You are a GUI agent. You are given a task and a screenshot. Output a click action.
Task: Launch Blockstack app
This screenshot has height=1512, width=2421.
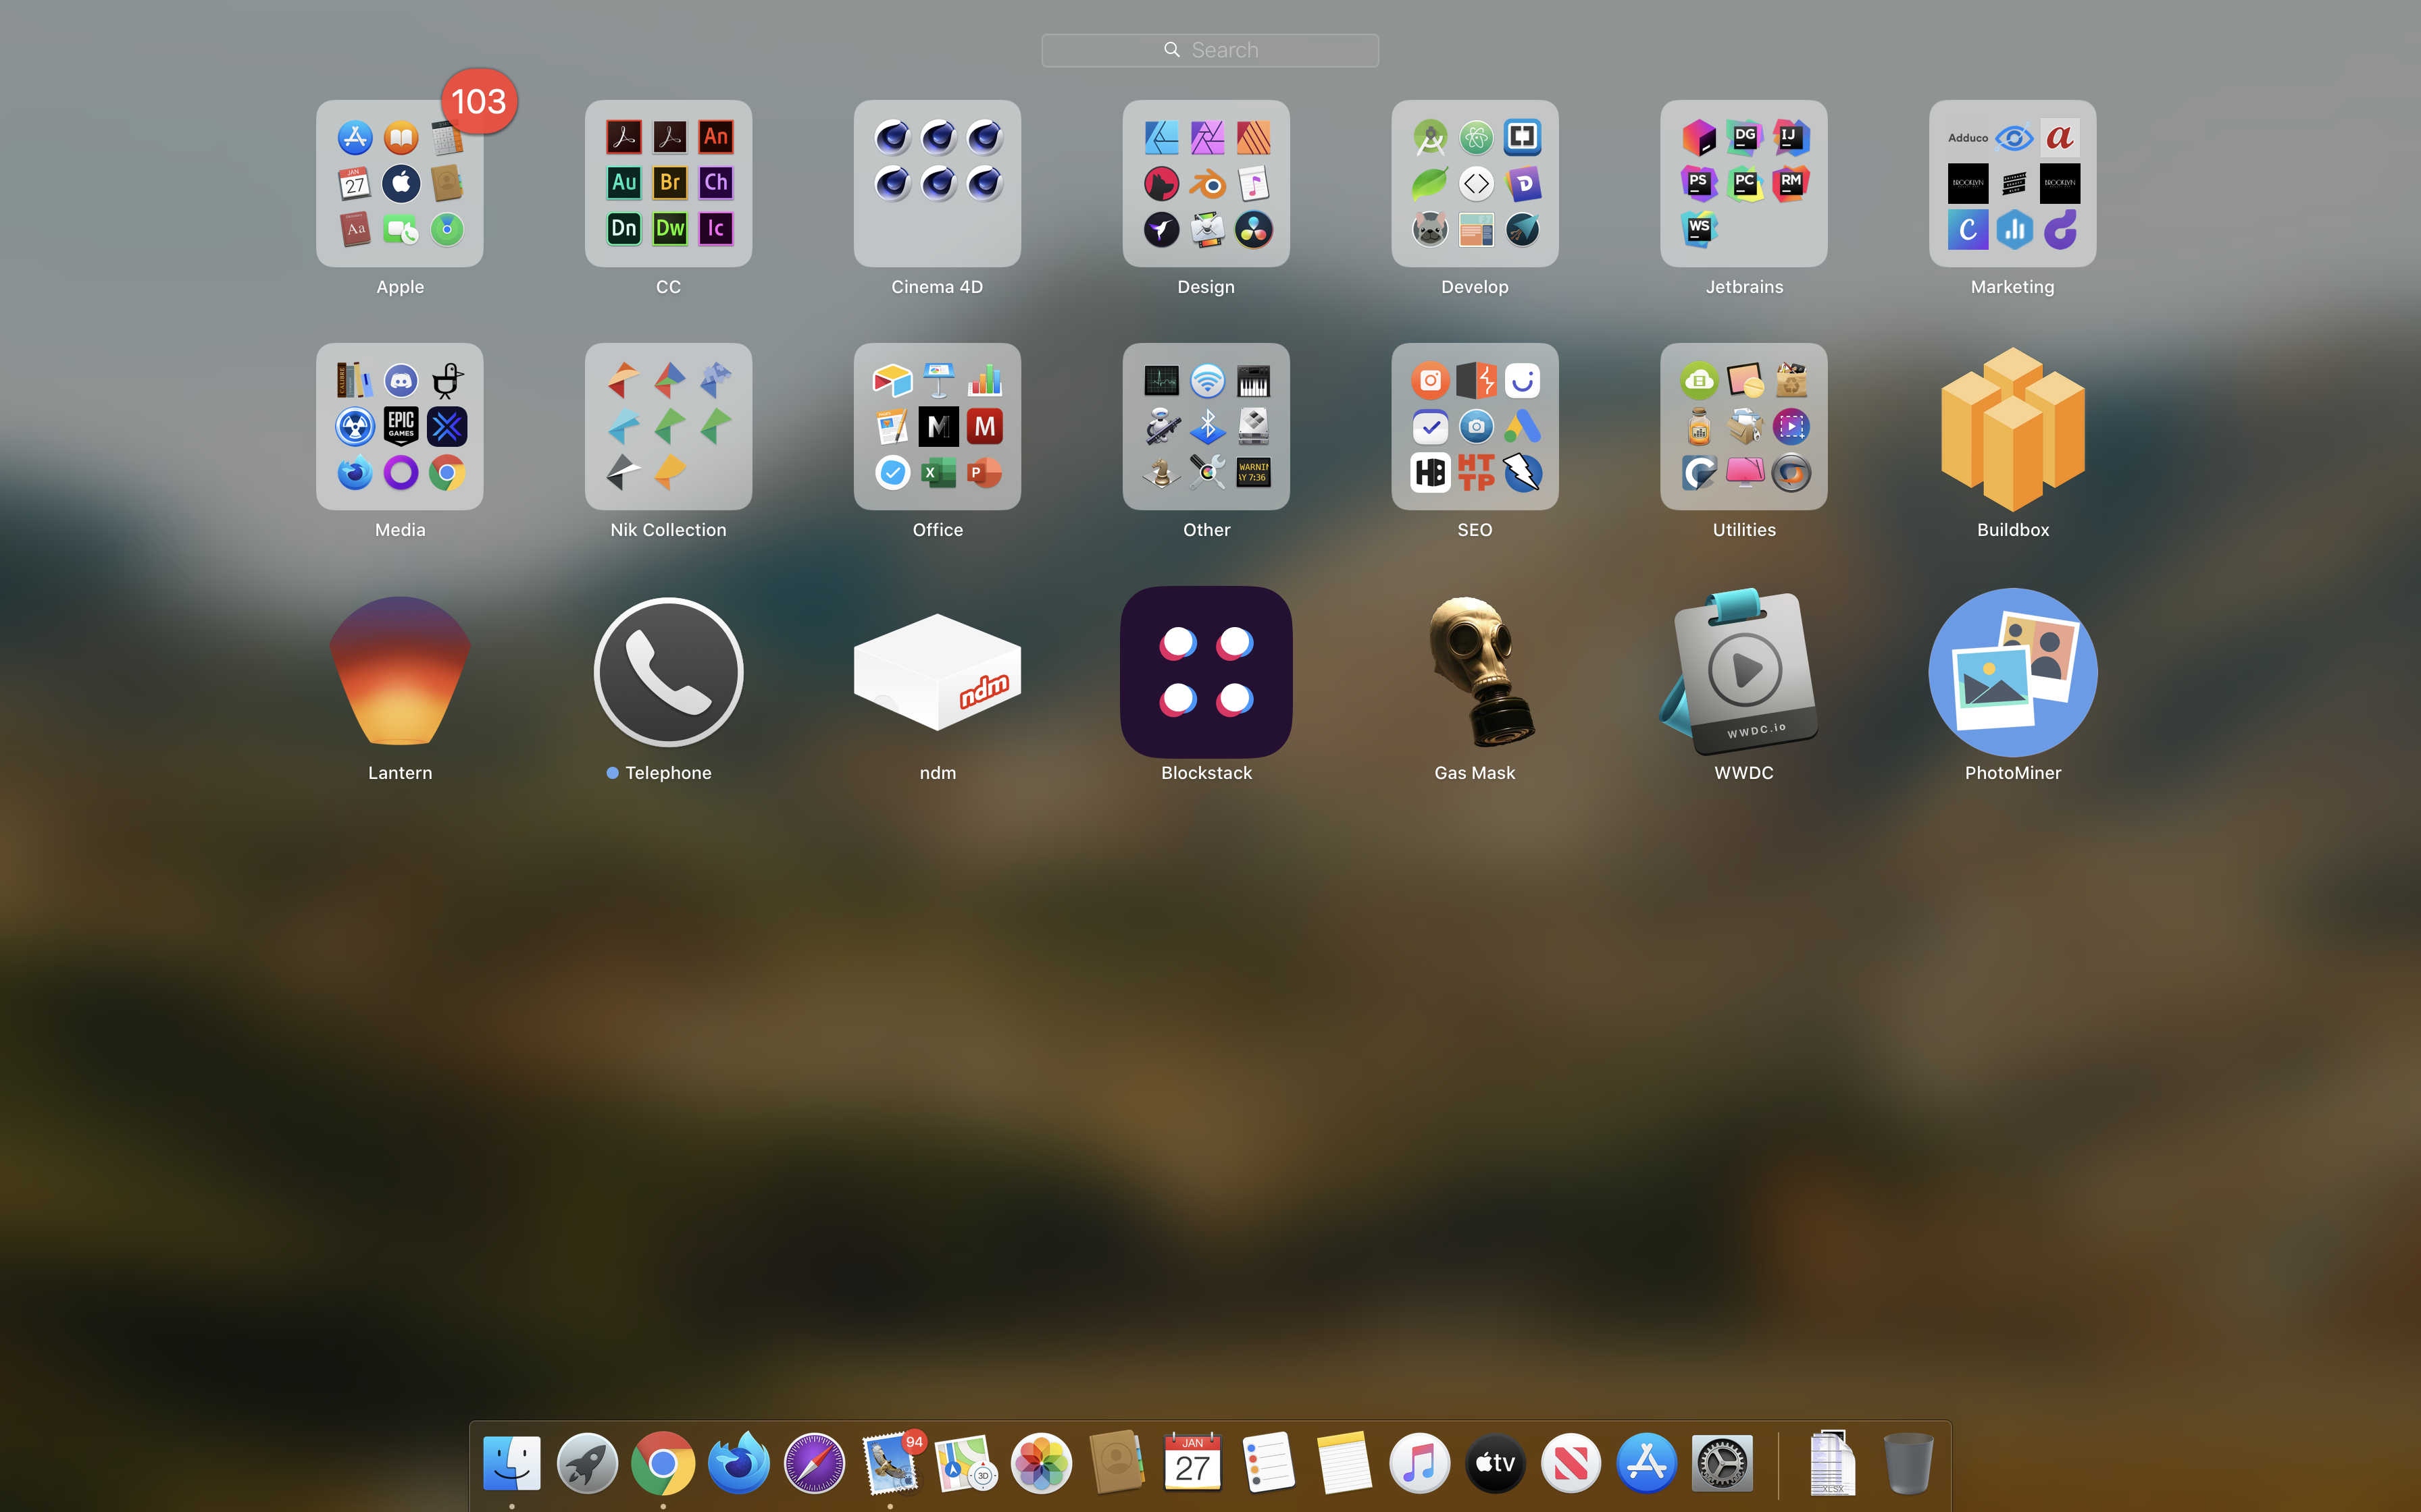[x=1206, y=672]
